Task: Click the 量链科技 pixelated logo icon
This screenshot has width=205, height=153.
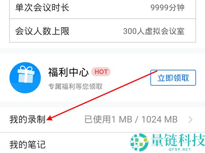Action: pos(139,142)
